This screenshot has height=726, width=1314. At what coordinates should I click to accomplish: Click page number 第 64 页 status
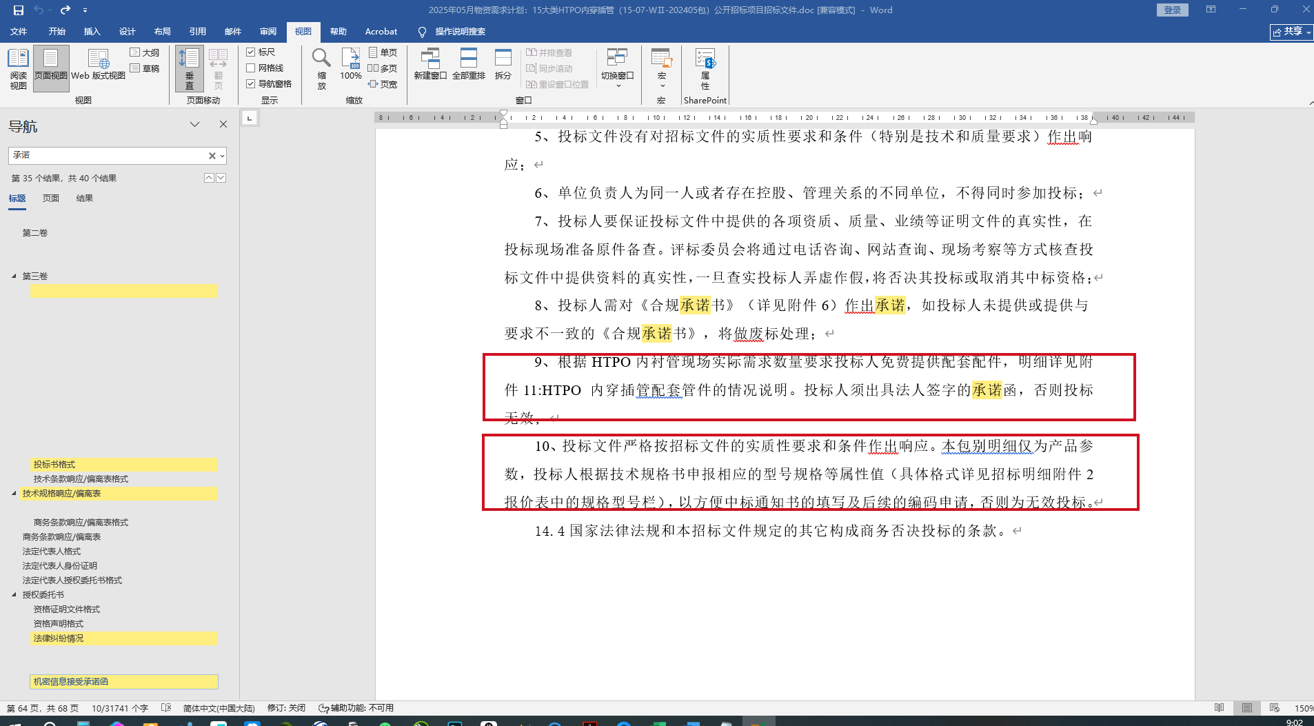tap(43, 708)
